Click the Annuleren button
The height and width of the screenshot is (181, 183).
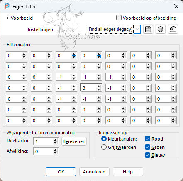[x=94, y=172]
